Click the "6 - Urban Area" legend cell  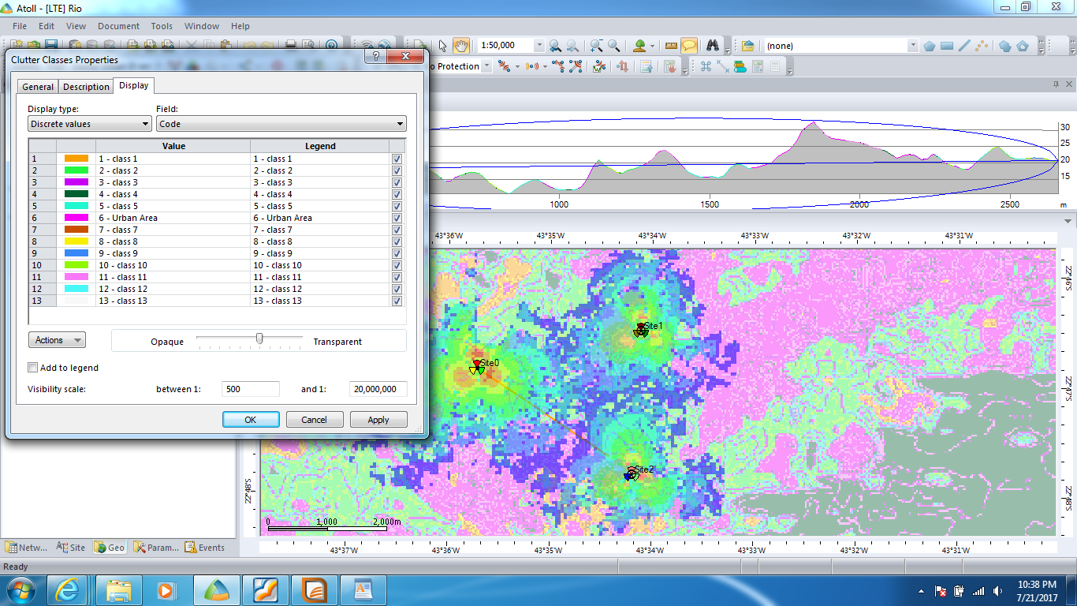[x=319, y=218]
